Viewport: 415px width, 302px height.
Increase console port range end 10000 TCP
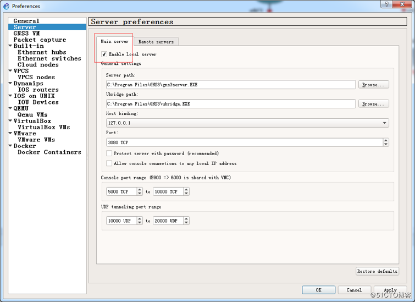(186, 189)
